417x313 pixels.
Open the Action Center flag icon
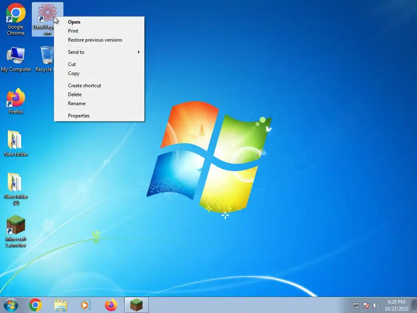click(x=366, y=305)
